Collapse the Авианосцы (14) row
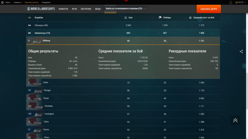 pos(123,33)
